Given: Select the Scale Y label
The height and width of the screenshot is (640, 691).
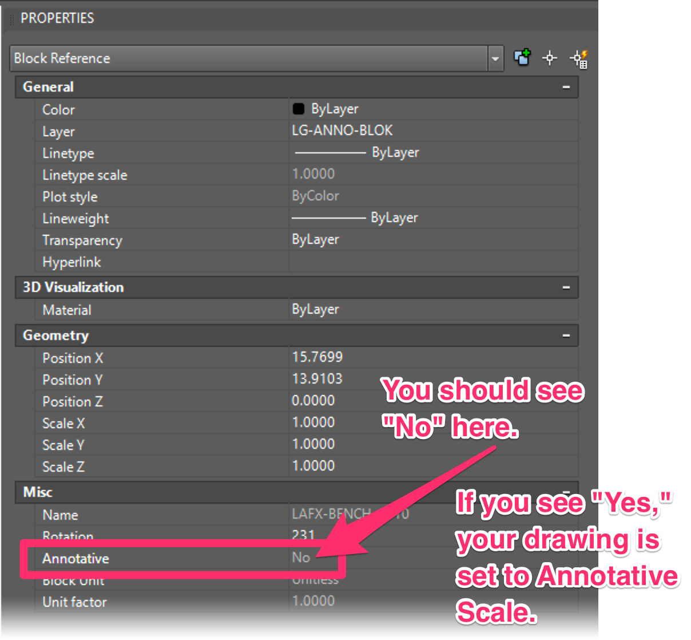Looking at the screenshot, I should (x=63, y=445).
